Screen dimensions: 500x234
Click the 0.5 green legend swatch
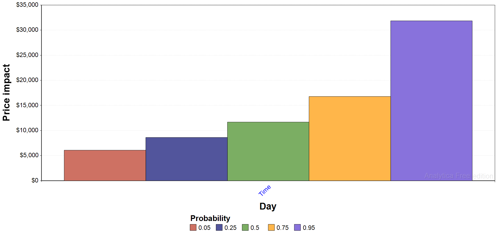pyautogui.click(x=245, y=227)
